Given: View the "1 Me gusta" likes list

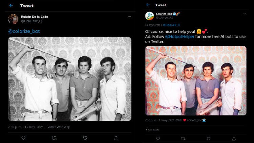Looking at the screenshot, I should pos(152,129).
